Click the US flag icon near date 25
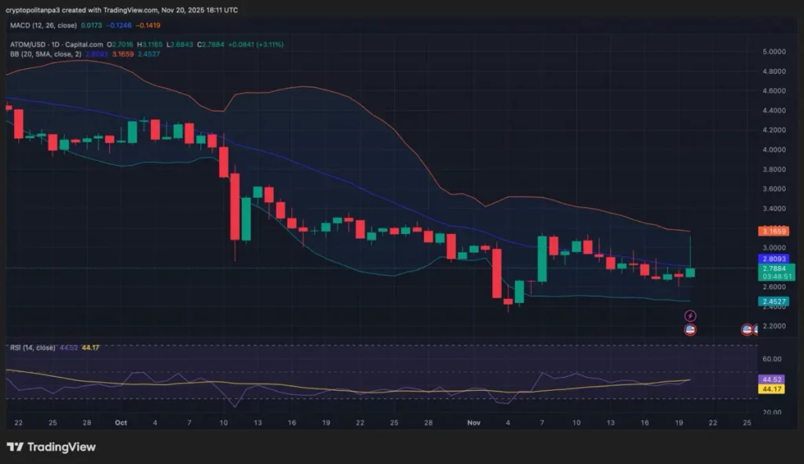This screenshot has width=804, height=464. point(747,330)
